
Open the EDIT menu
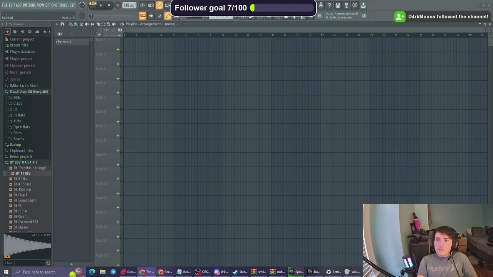pyautogui.click(x=12, y=5)
